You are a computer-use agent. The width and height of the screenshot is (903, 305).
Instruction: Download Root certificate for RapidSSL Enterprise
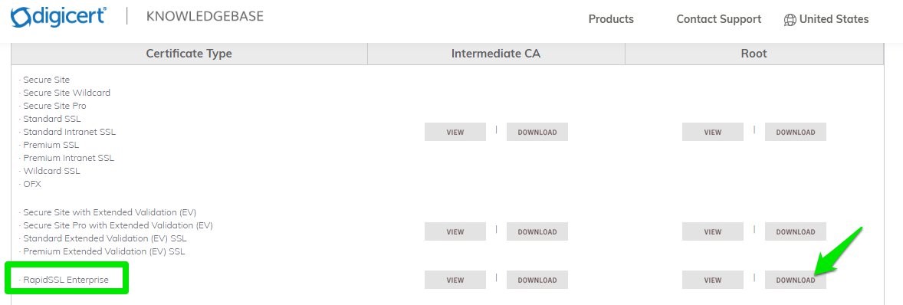pyautogui.click(x=796, y=280)
